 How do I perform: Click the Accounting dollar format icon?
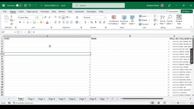click(85, 22)
